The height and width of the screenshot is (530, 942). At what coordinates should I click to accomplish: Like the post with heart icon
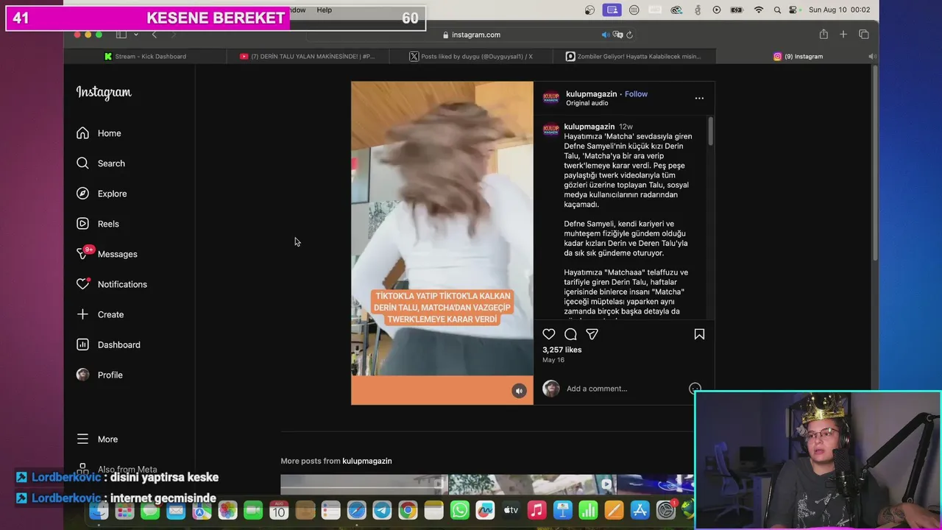click(549, 334)
